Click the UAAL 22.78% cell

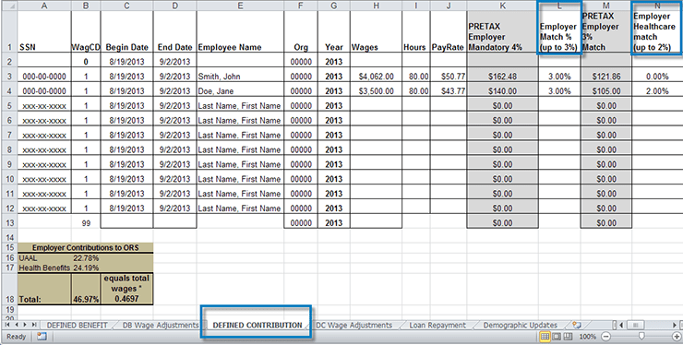(85, 258)
